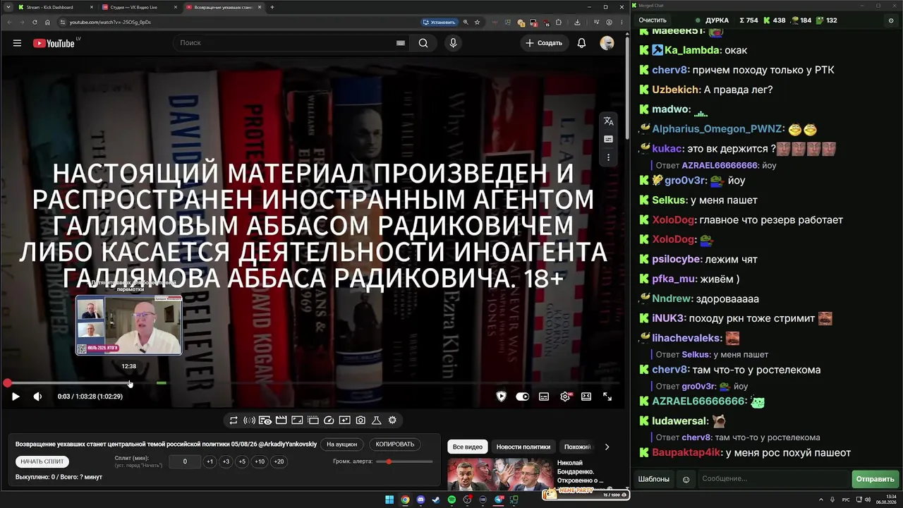Click the КОПИРОВАТЬ button

click(395, 445)
